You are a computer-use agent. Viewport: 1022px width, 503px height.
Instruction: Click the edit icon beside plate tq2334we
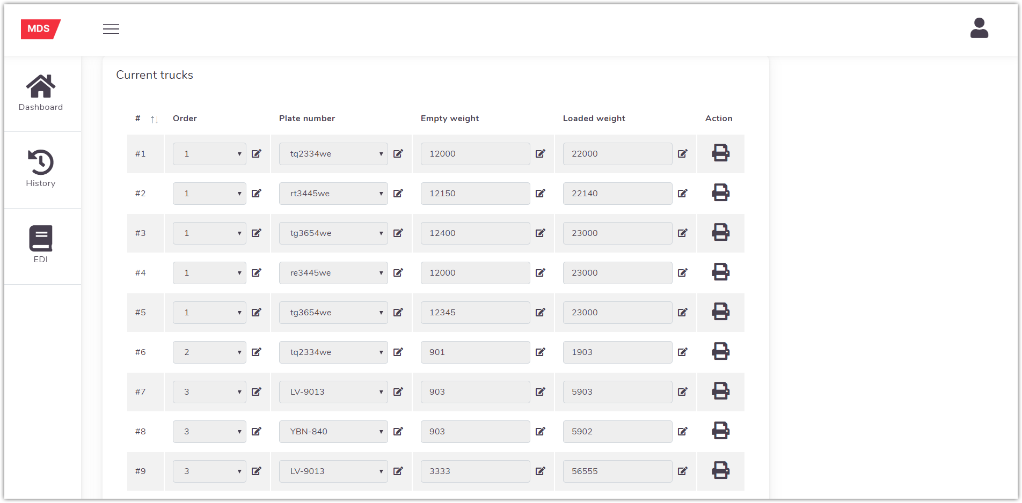pyautogui.click(x=398, y=154)
